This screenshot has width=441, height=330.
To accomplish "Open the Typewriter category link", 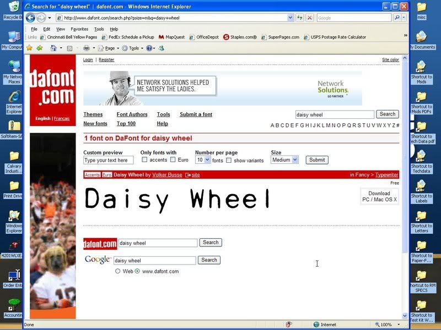I will pos(387,174).
